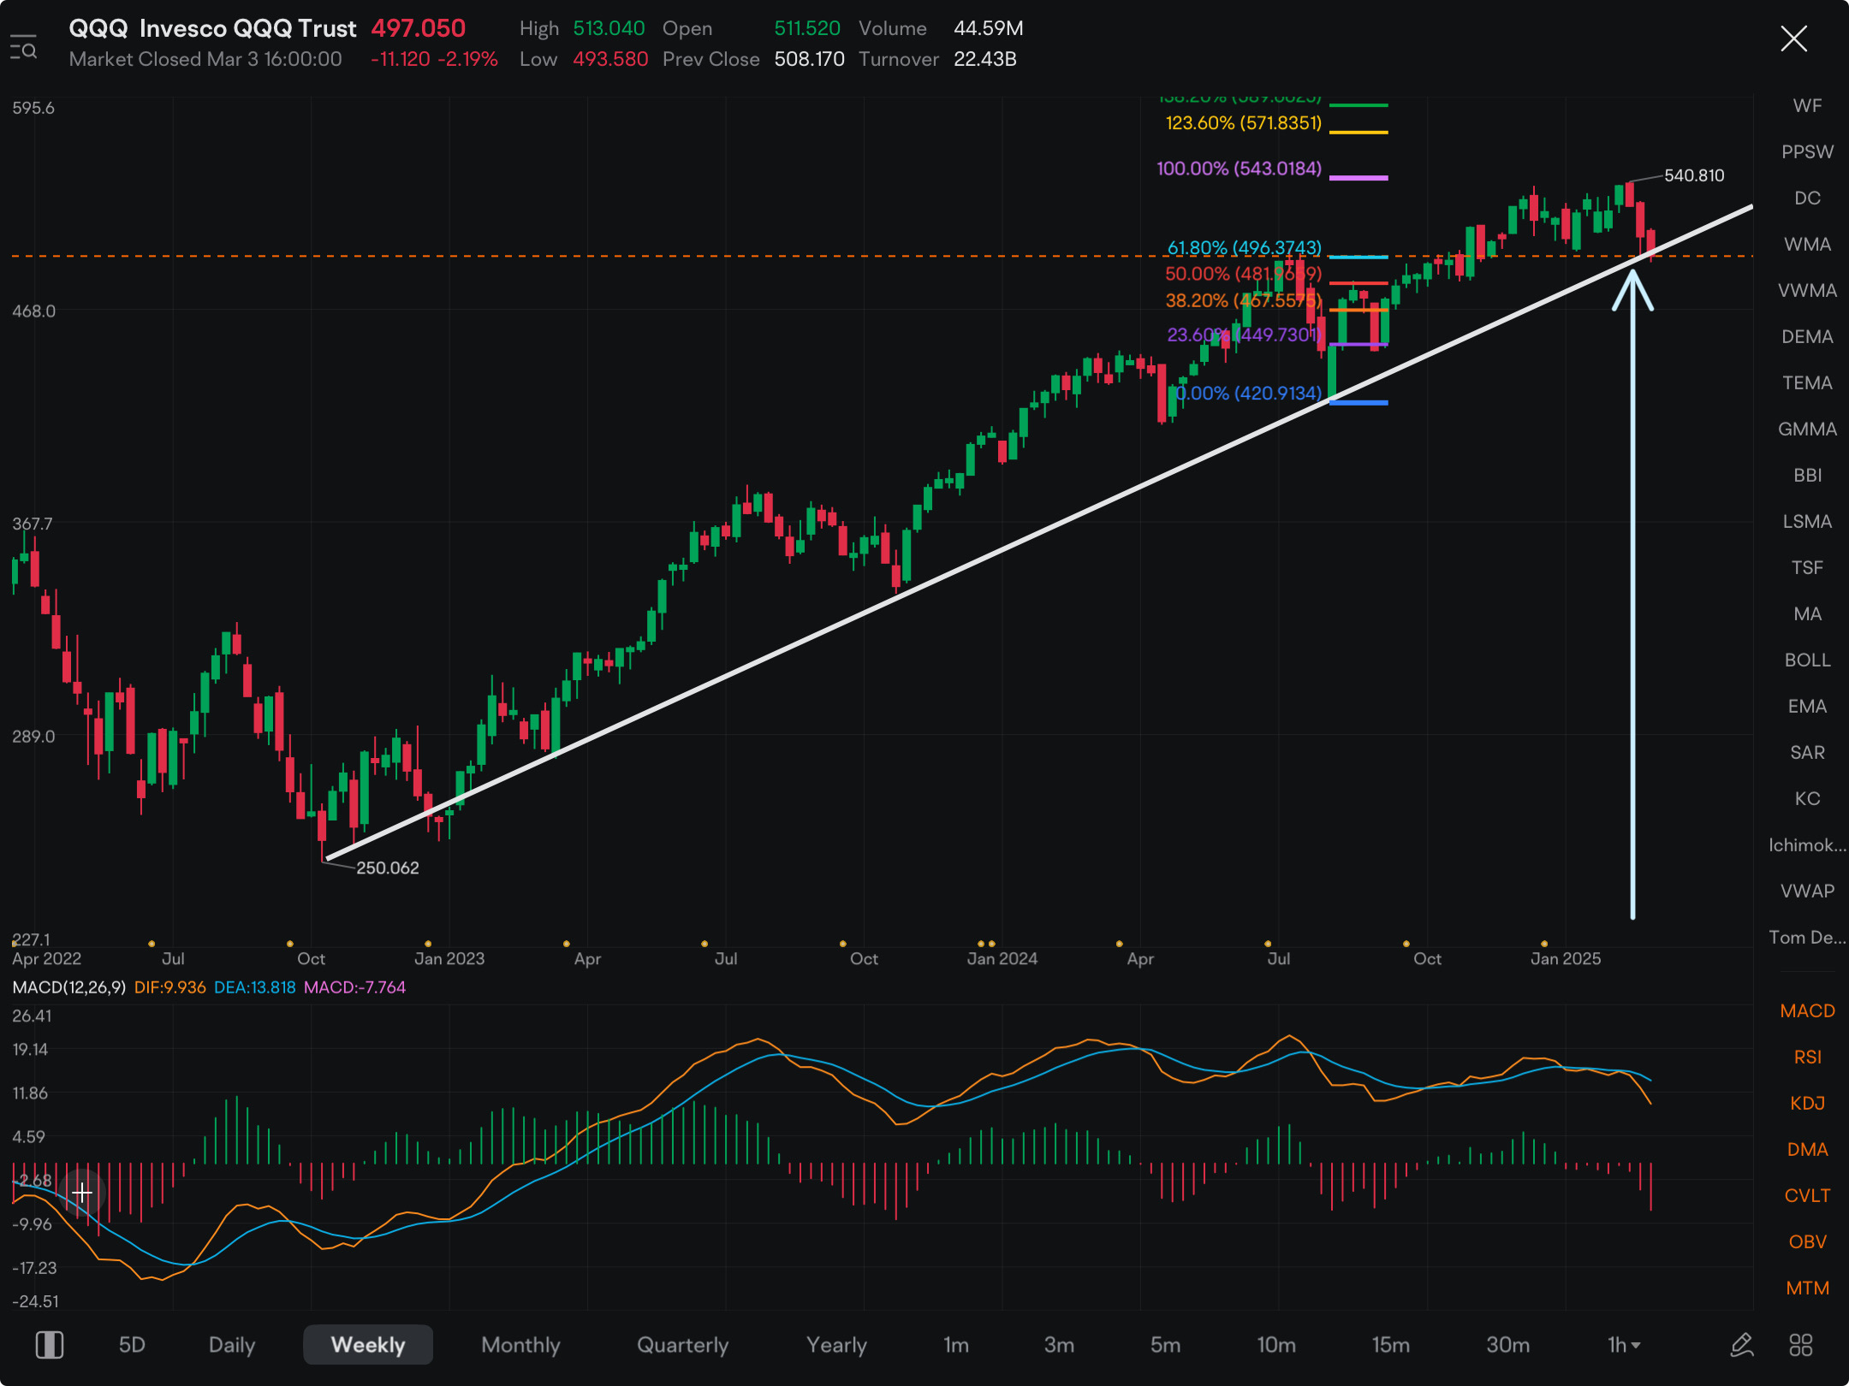The height and width of the screenshot is (1386, 1849).
Task: Toggle the WF overlay indicator
Action: point(1807,106)
